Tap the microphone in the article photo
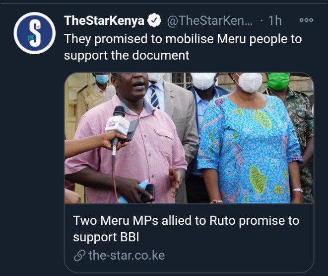 (x=118, y=126)
